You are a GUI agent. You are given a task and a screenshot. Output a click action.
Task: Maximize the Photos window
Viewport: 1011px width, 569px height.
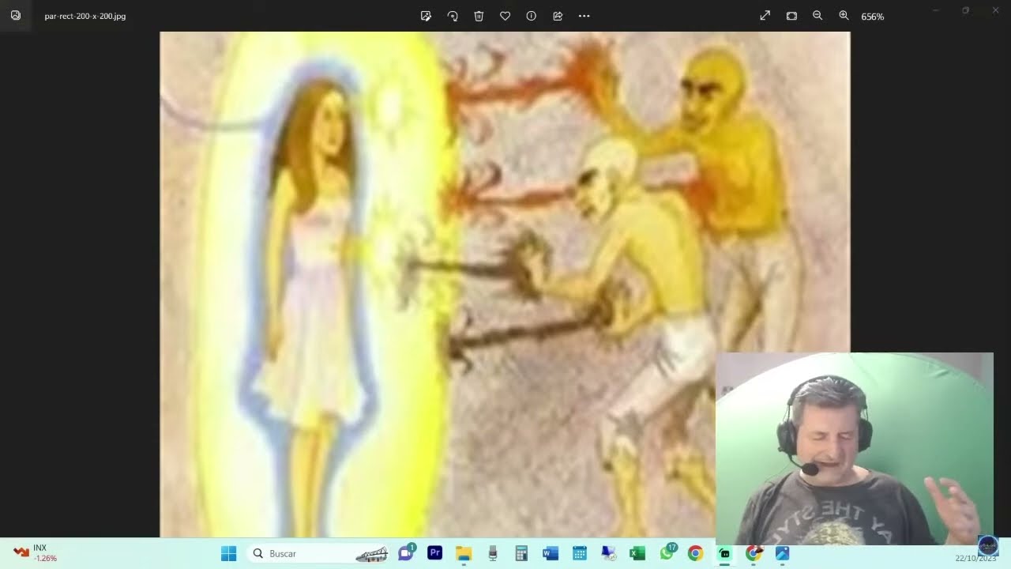click(965, 10)
